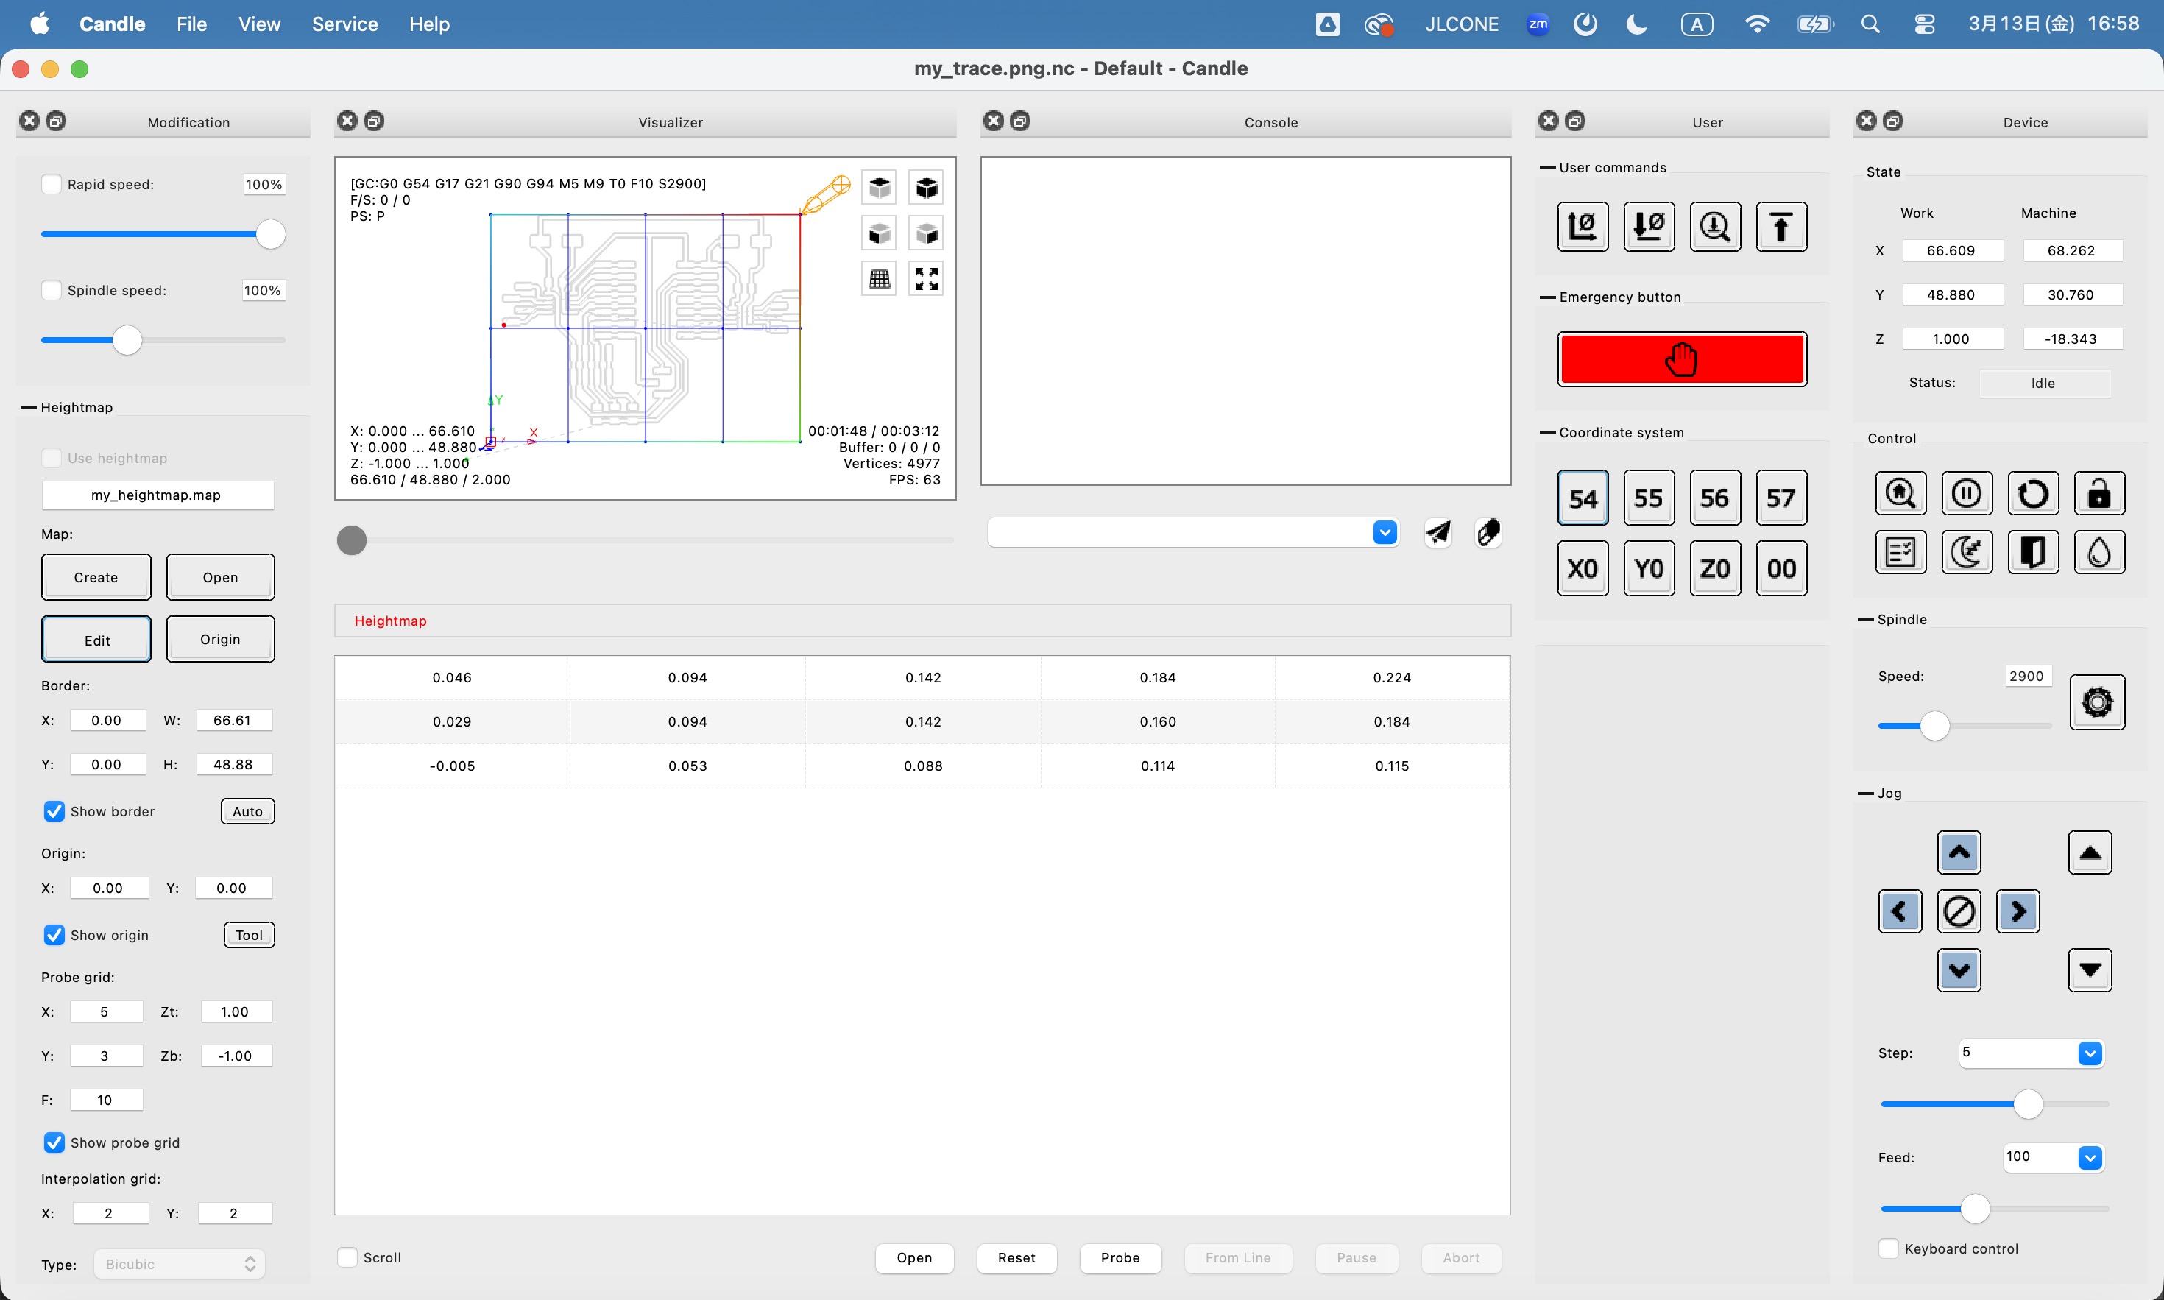Enable the Scroll checkbox
This screenshot has height=1300, width=2164.
347,1257
